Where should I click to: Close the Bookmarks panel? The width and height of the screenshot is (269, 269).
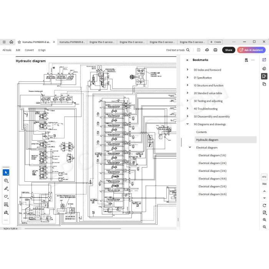click(188, 60)
